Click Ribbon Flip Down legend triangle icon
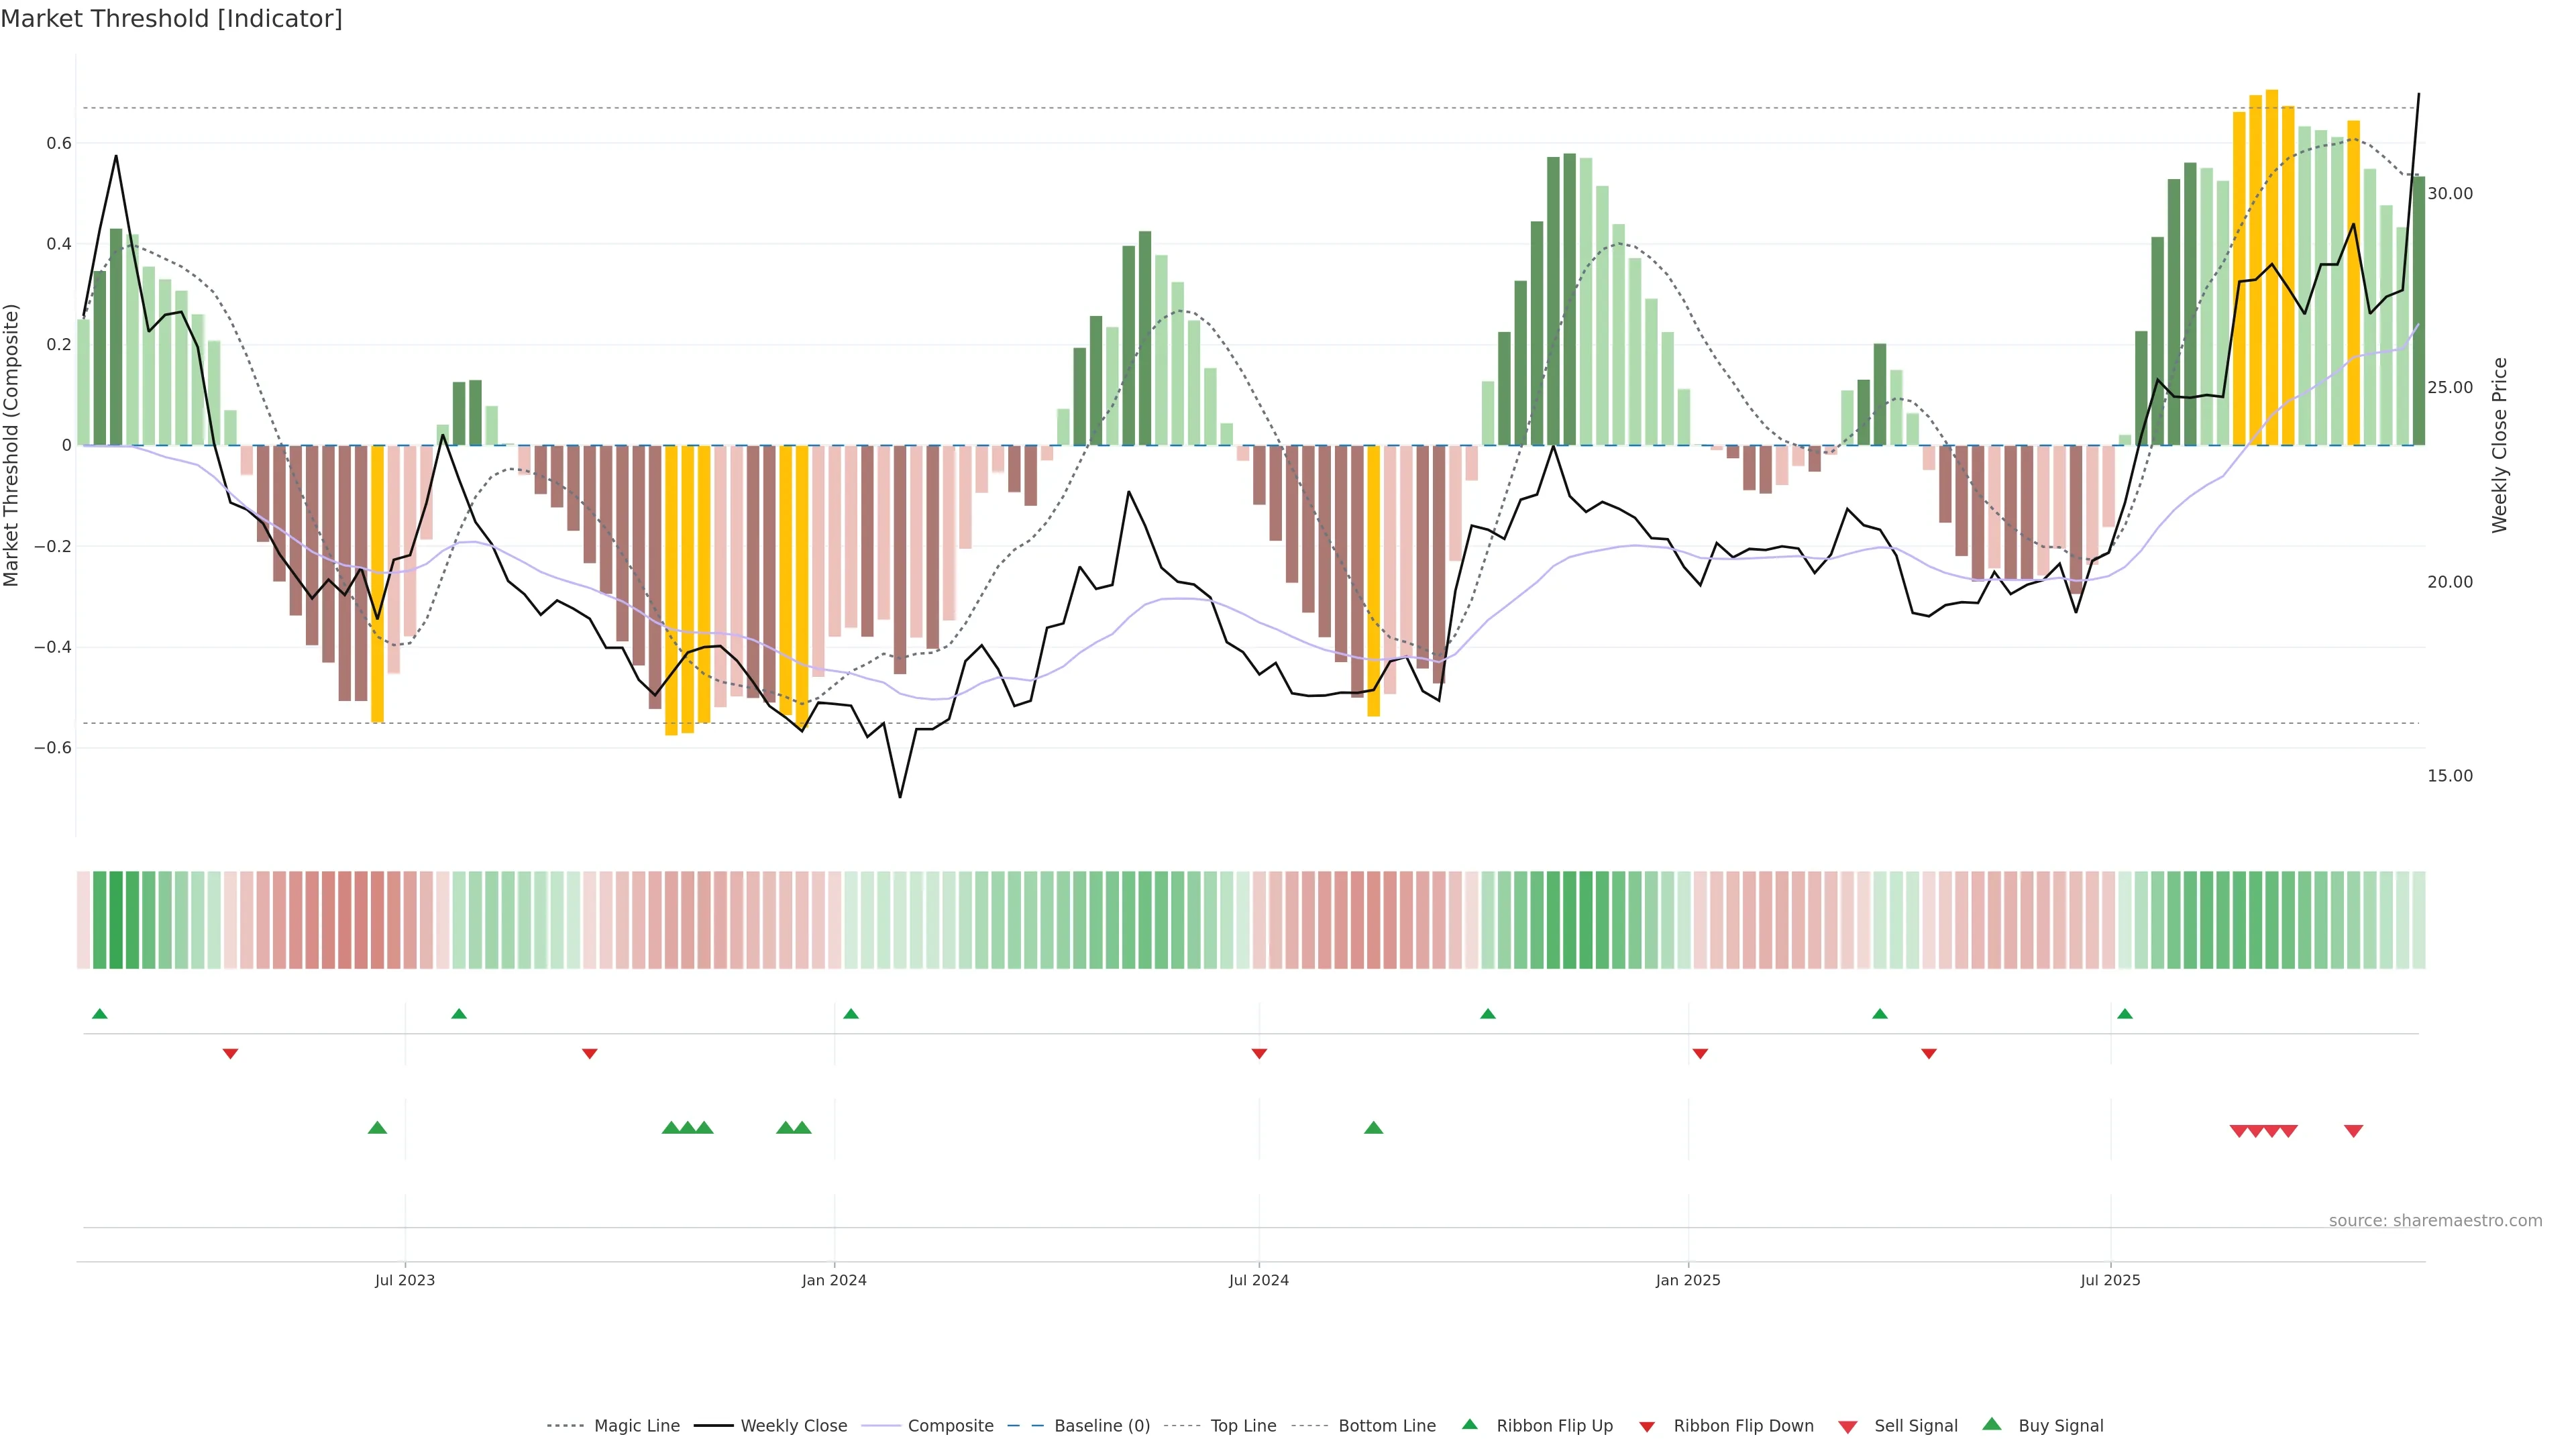 point(1647,1427)
